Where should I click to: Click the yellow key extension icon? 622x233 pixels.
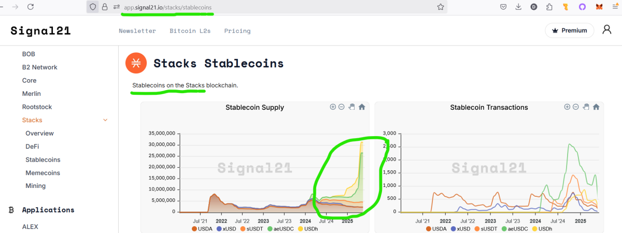[565, 7]
